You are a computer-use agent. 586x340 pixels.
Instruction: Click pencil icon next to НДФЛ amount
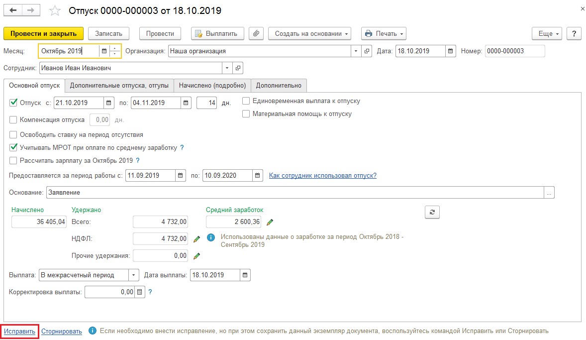coord(196,239)
